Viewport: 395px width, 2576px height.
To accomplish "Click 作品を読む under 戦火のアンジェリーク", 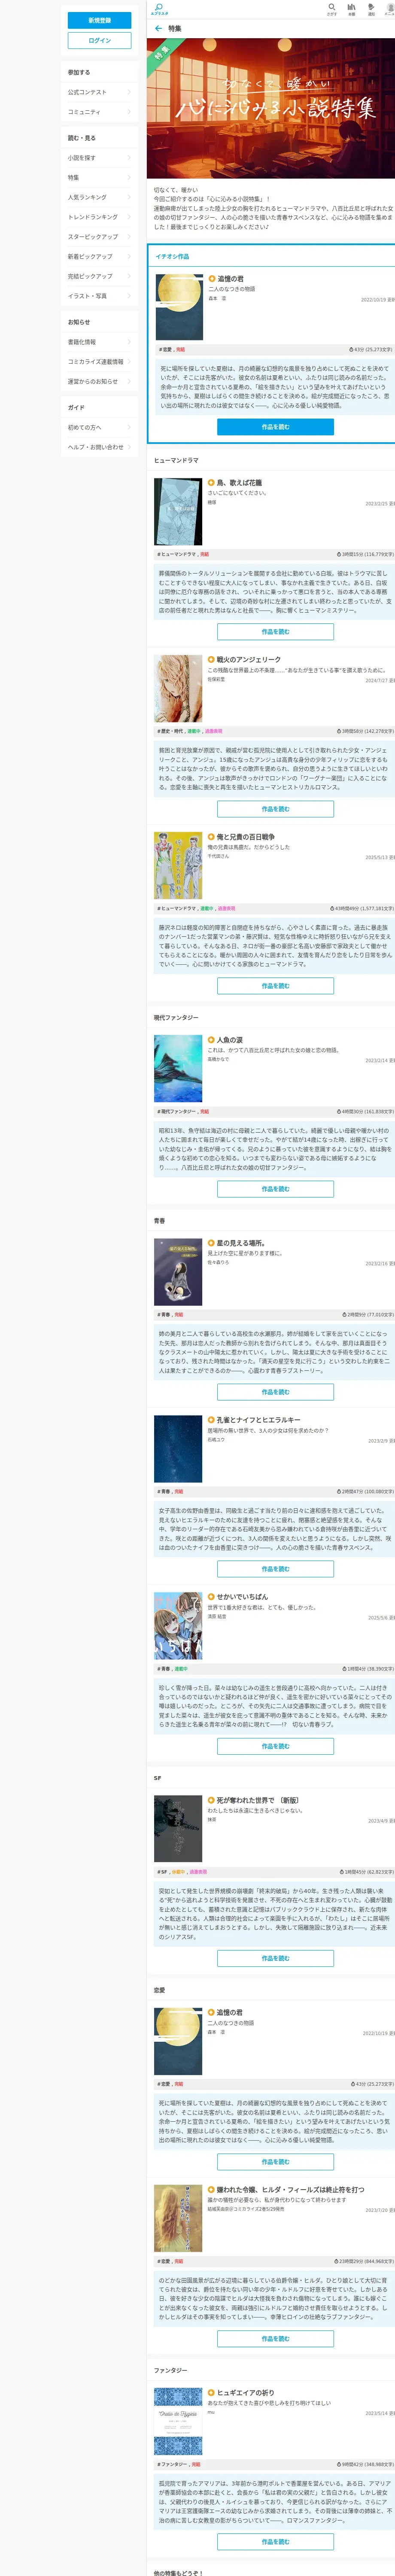I will click(x=275, y=809).
